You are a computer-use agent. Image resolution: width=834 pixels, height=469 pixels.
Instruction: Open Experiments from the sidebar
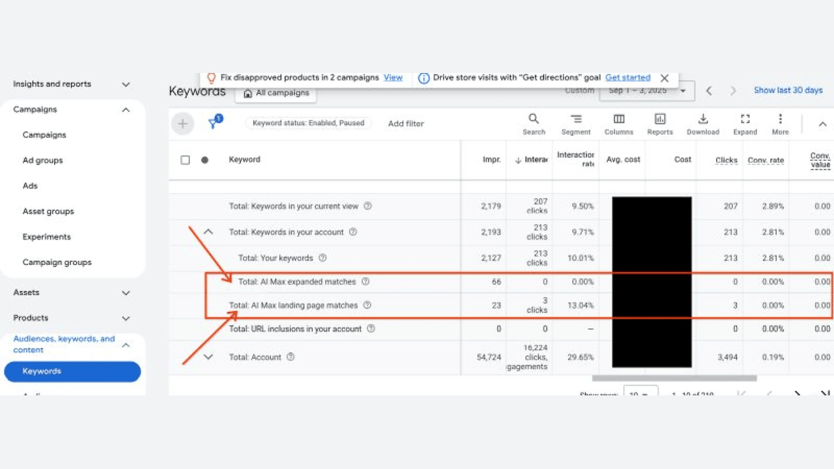click(46, 237)
